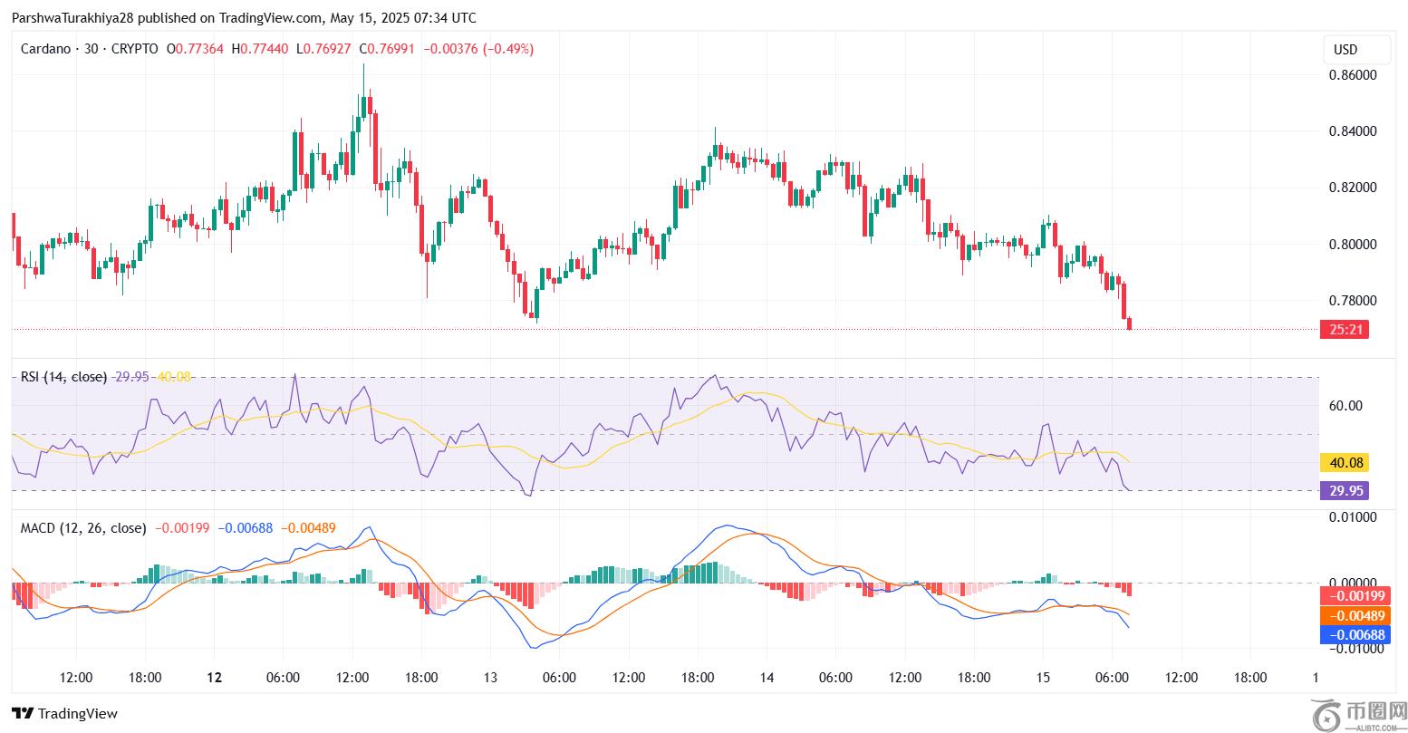The width and height of the screenshot is (1408, 733).
Task: Select the purple 29.95 RSI value tag
Action: coord(1343,490)
